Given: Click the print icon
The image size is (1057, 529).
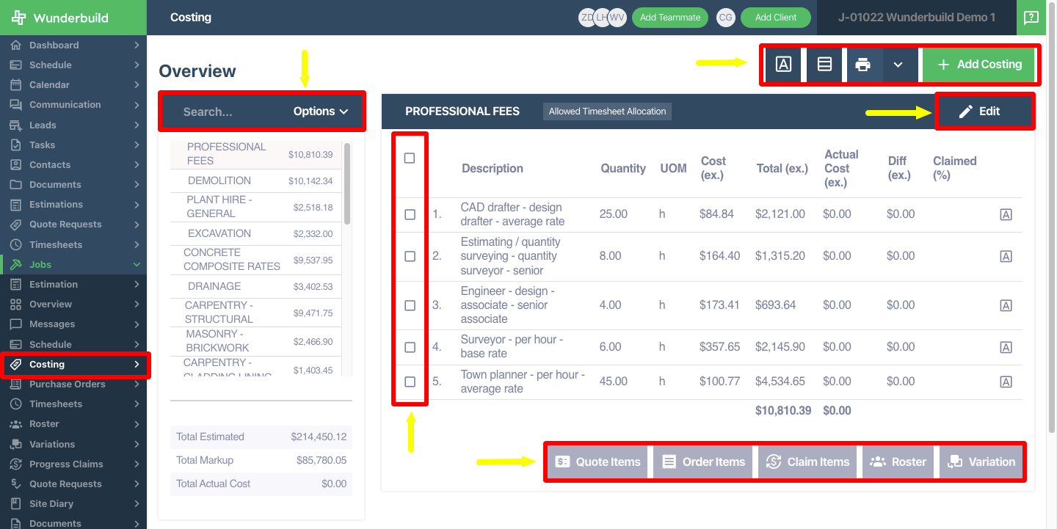Looking at the screenshot, I should coord(863,65).
